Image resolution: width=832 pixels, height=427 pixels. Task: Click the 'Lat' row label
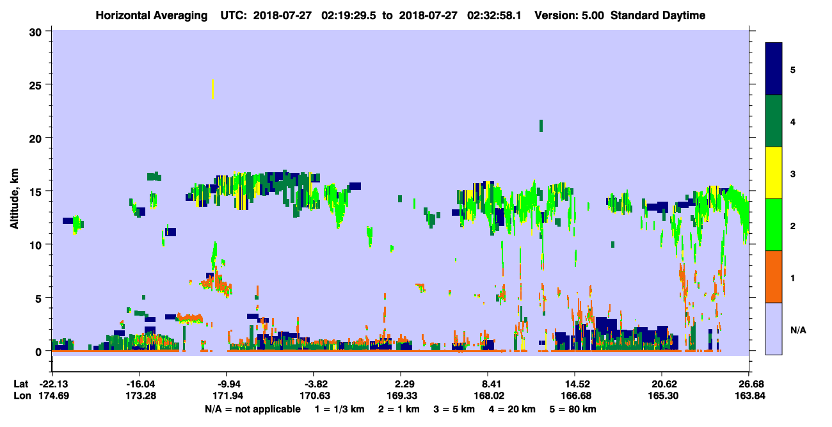(x=20, y=384)
